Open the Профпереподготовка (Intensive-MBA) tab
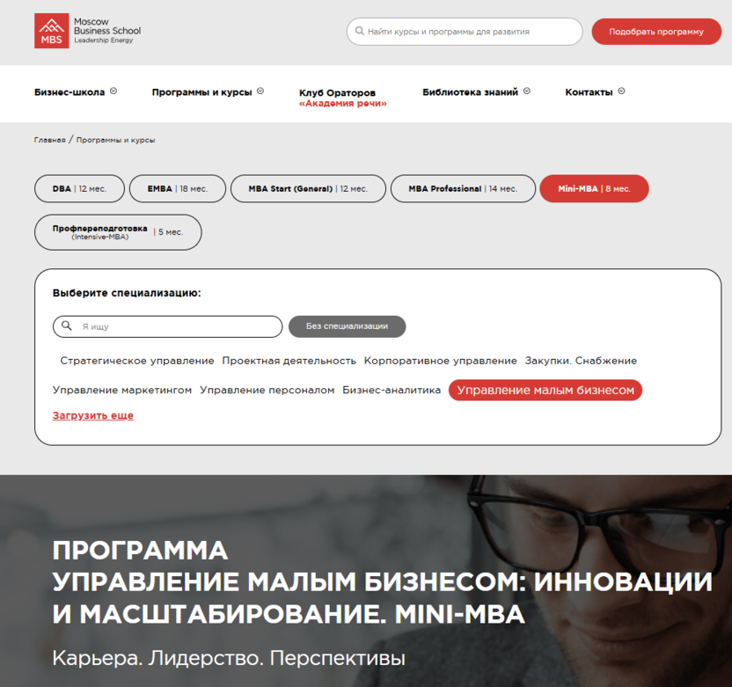This screenshot has width=732, height=687. pyautogui.click(x=118, y=231)
